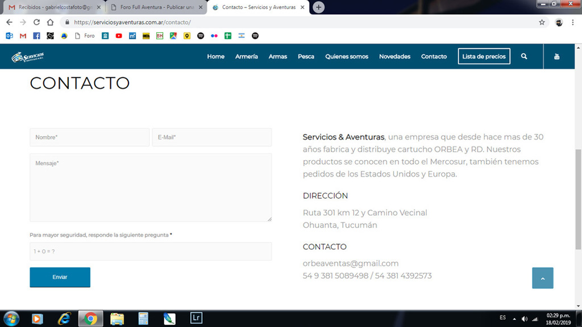The width and height of the screenshot is (582, 327).
Task: Open the site search magnifier
Action: point(524,56)
